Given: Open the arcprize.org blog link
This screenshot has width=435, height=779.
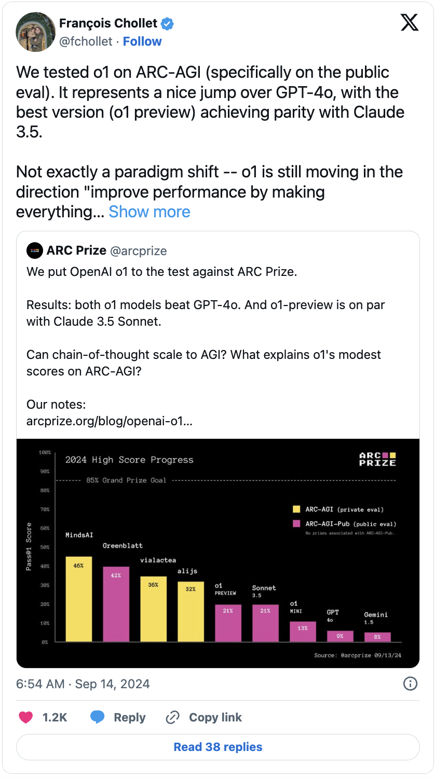Looking at the screenshot, I should tap(110, 421).
